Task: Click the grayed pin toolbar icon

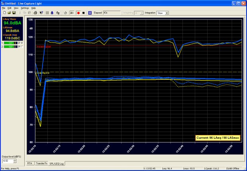Action: pos(65,13)
